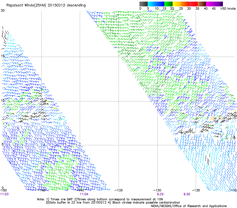This screenshot has width=237, height=208.
Task: Click the latitude label '5'
Action: tap(3, 144)
